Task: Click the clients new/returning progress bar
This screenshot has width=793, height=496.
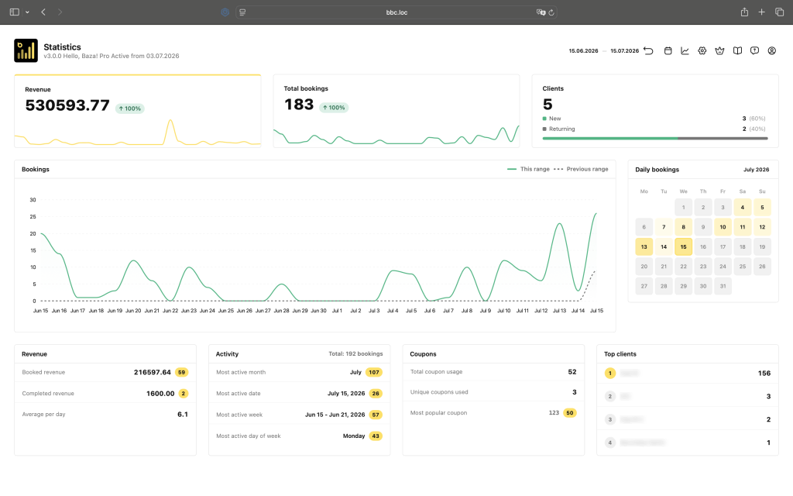Action: click(x=655, y=138)
